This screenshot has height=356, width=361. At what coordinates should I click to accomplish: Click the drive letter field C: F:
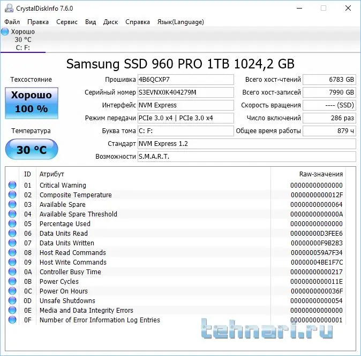coord(185,131)
